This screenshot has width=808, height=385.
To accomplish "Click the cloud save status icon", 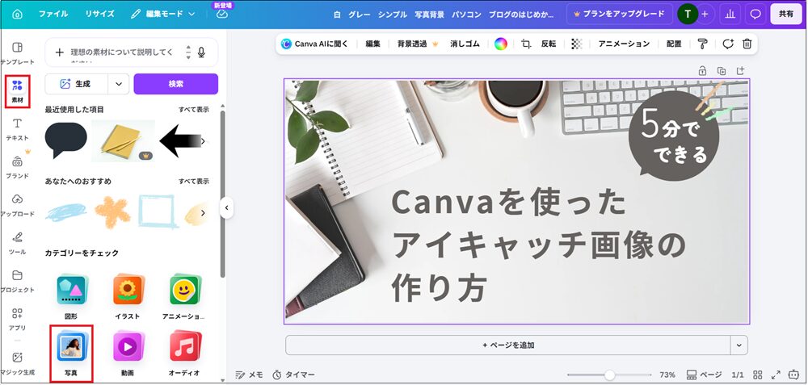I will [x=222, y=14].
